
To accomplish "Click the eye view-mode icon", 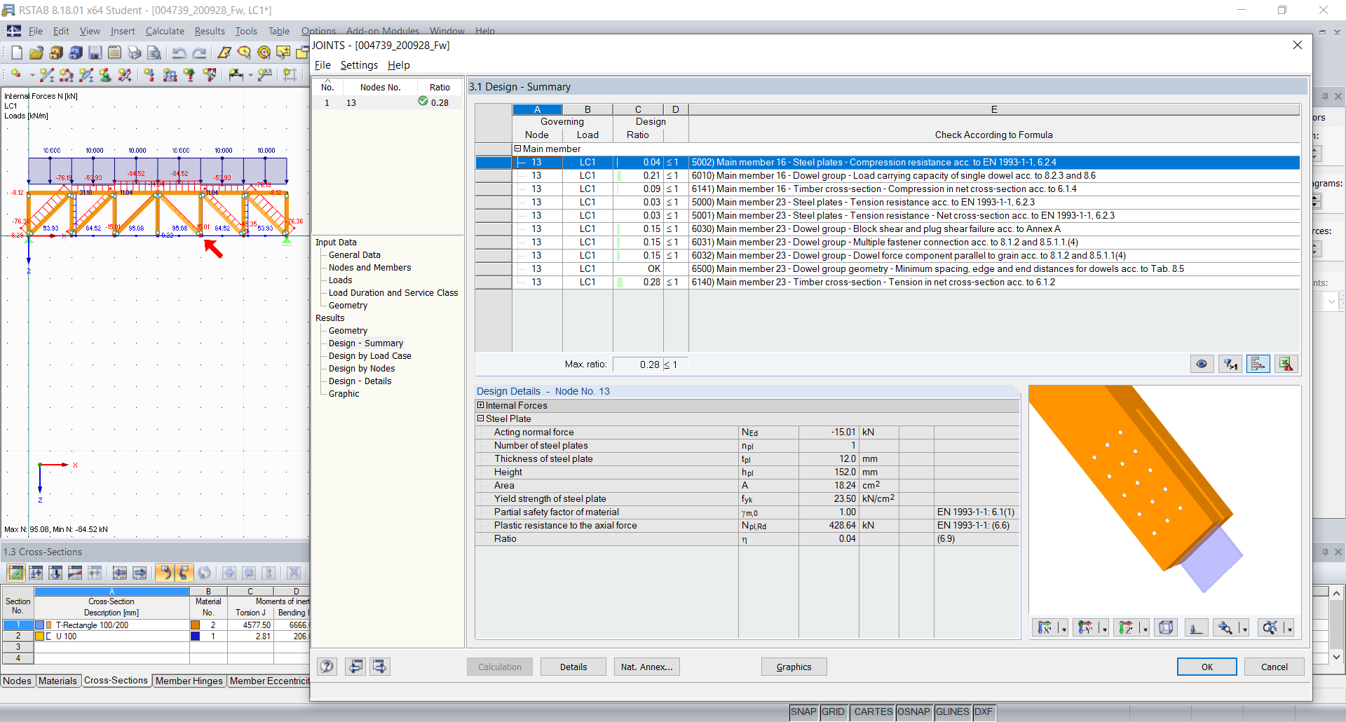I will pos(1202,364).
